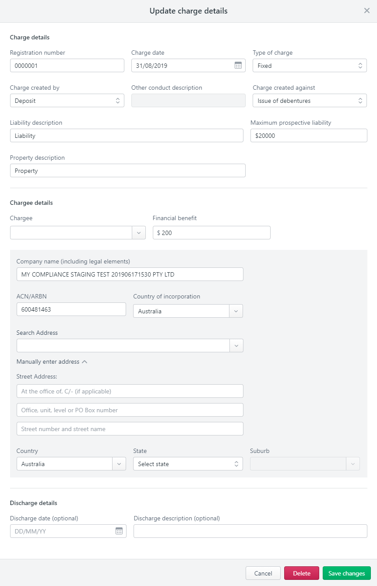Click the ACN/ARBN input field
This screenshot has width=377, height=586.
[x=71, y=309]
